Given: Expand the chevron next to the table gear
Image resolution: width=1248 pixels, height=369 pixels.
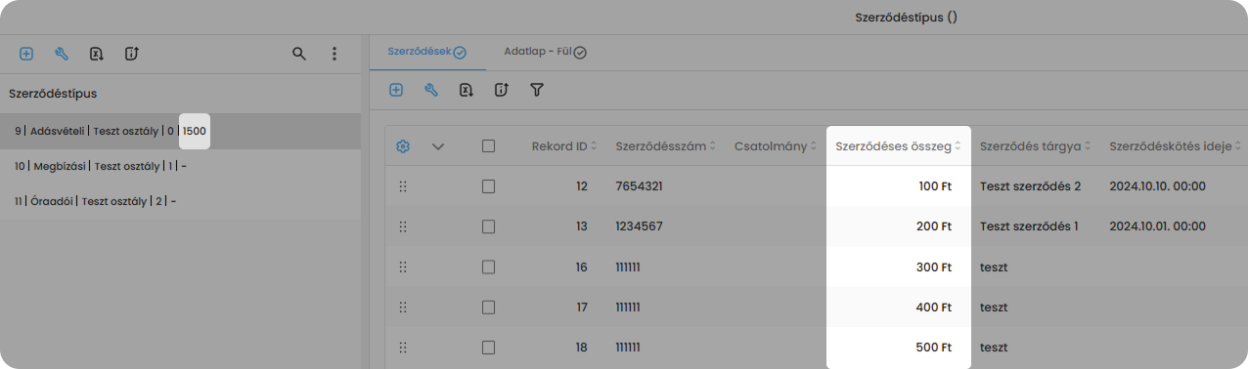Looking at the screenshot, I should click(x=438, y=146).
